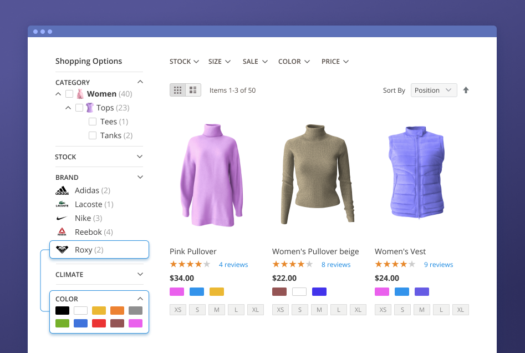
Task: Open the PRICE filter menu
Action: [x=335, y=62]
